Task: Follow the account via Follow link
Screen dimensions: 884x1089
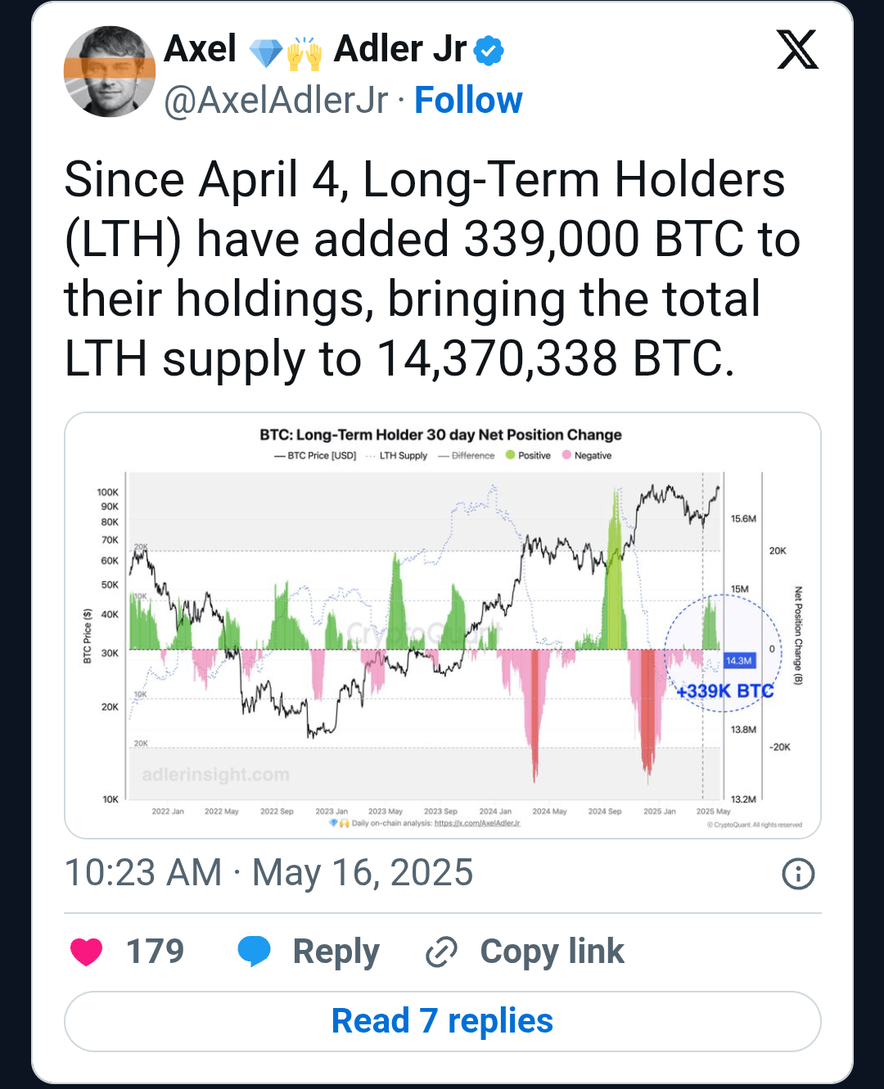Action: (x=468, y=101)
